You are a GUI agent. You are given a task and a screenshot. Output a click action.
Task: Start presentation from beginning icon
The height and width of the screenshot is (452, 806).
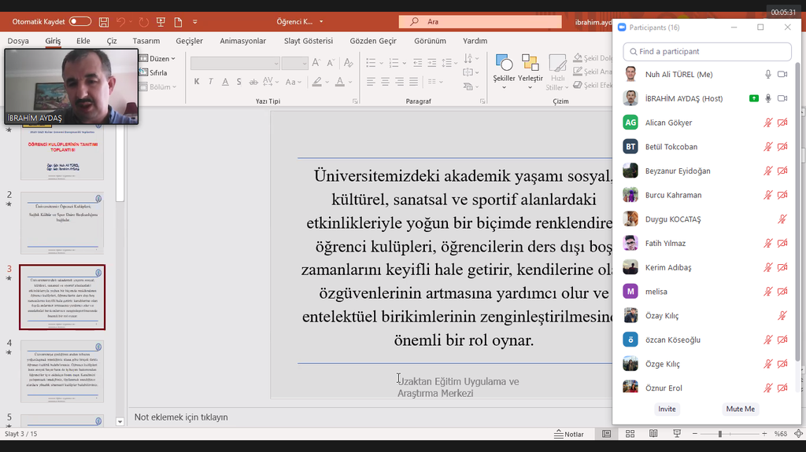161,21
